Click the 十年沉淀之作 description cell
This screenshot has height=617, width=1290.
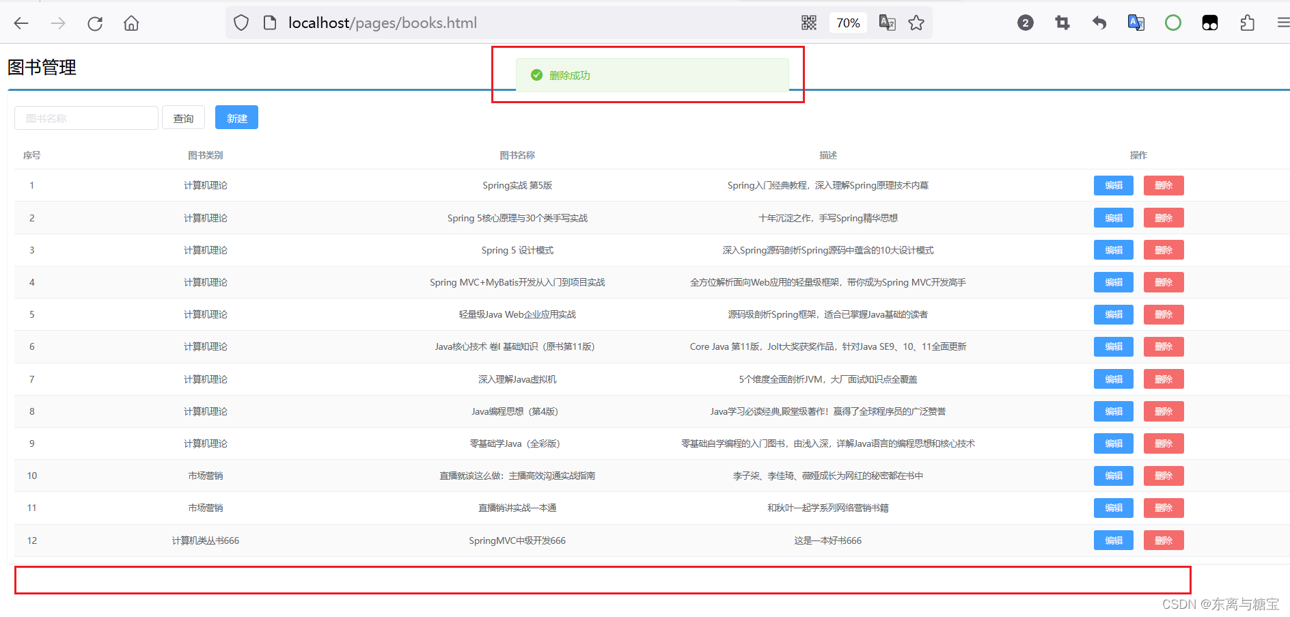(827, 218)
